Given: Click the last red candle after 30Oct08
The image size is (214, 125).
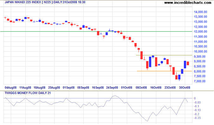Looking at the screenshot, I should (x=188, y=63).
